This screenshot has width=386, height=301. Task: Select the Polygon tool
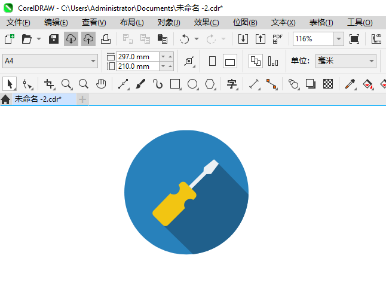pyautogui.click(x=210, y=84)
